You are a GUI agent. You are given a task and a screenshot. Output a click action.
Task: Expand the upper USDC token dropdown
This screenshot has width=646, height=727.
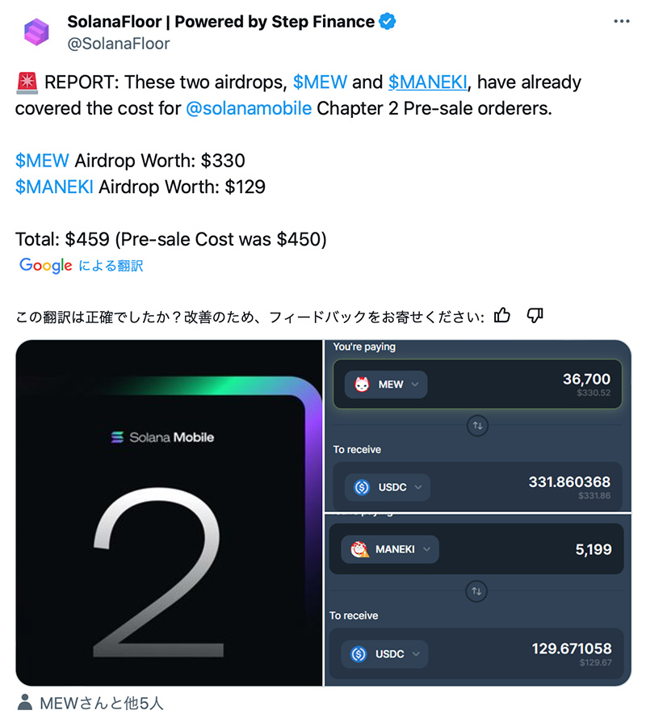pyautogui.click(x=388, y=487)
